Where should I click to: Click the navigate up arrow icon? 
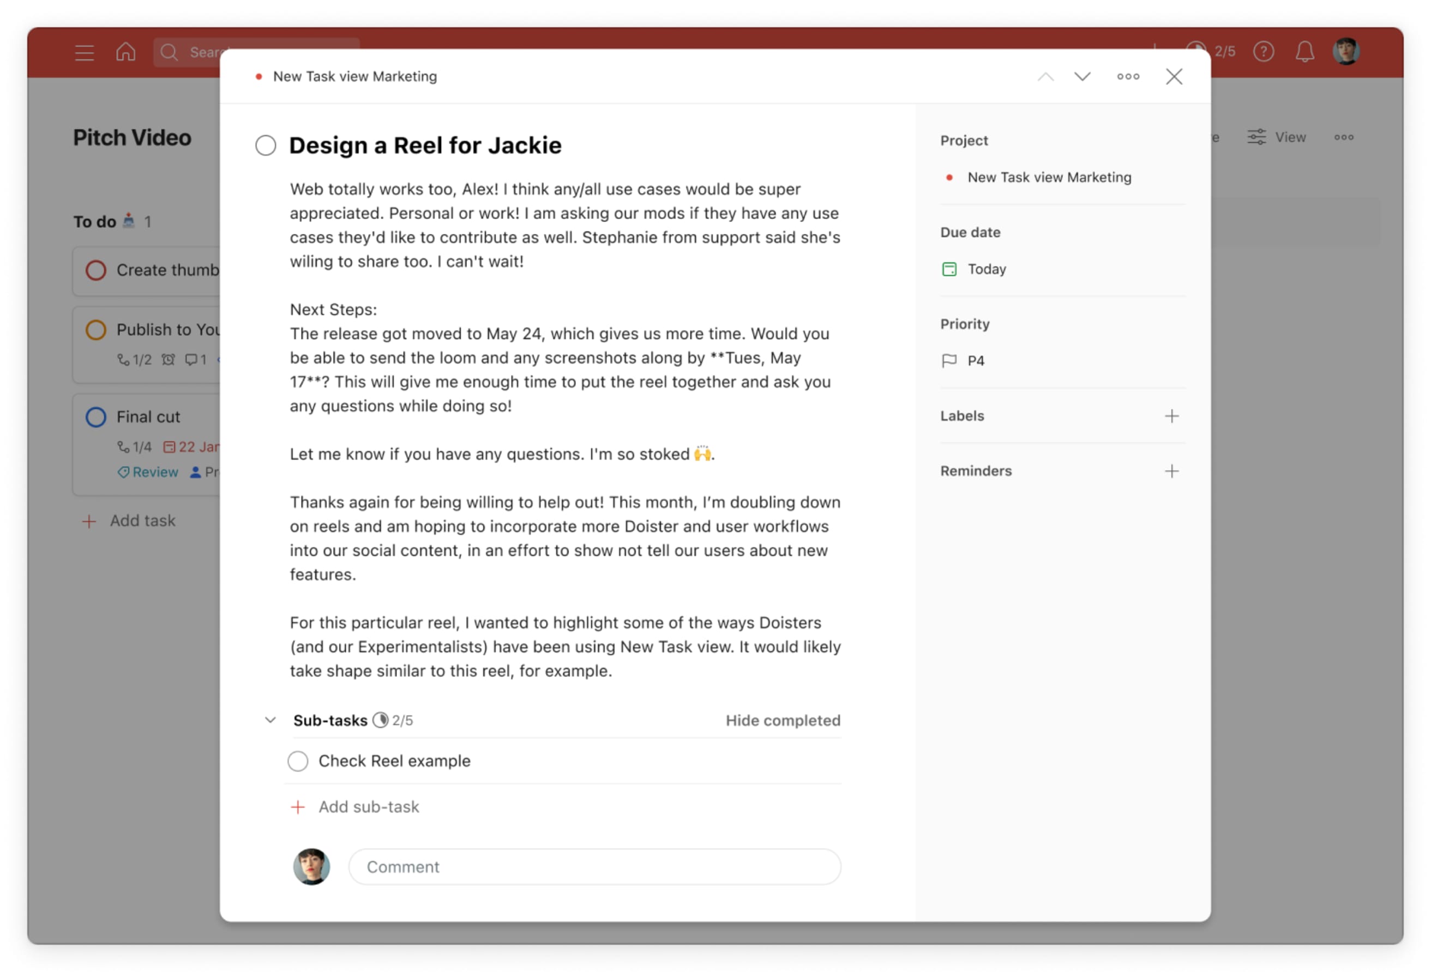(x=1045, y=76)
